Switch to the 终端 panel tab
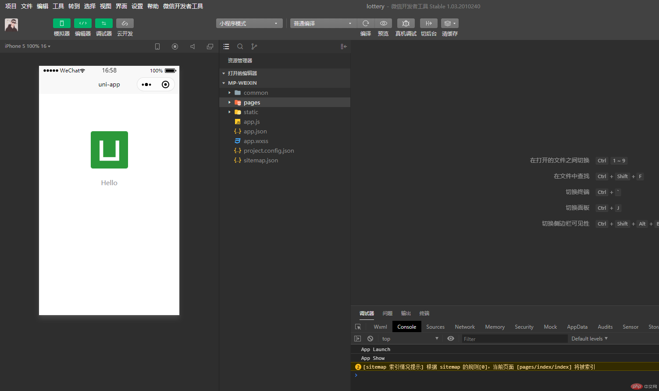 pyautogui.click(x=424, y=313)
